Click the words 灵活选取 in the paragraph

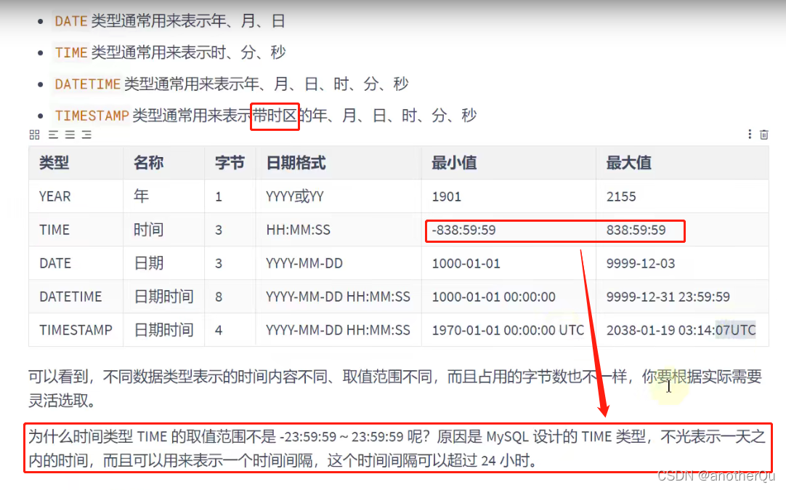[x=58, y=401]
